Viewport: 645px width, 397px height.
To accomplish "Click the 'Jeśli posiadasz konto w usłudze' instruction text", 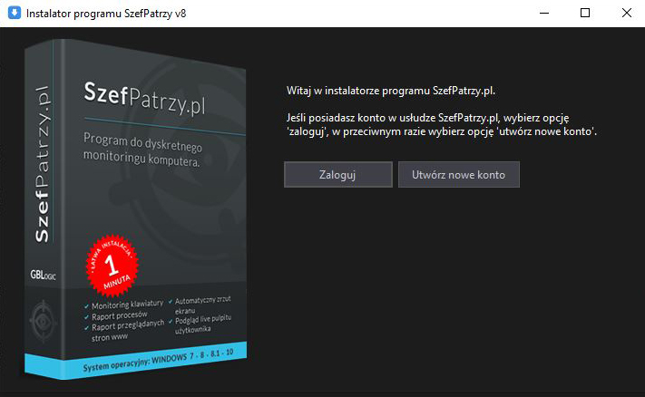I will [442, 124].
